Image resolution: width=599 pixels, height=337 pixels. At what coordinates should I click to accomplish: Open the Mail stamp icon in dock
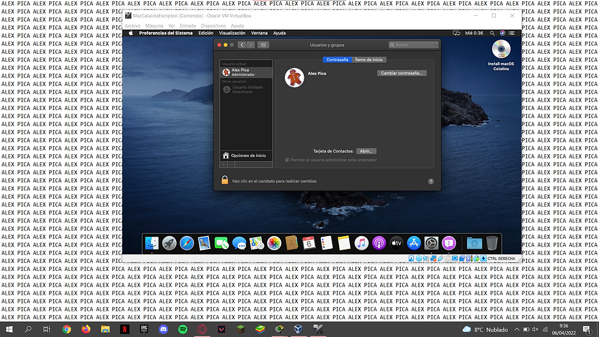pyautogui.click(x=204, y=243)
